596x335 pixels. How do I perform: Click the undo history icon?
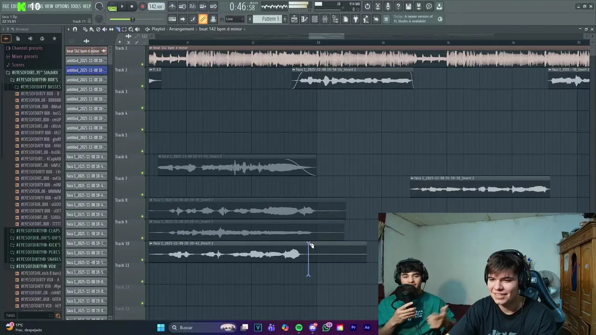tap(368, 7)
